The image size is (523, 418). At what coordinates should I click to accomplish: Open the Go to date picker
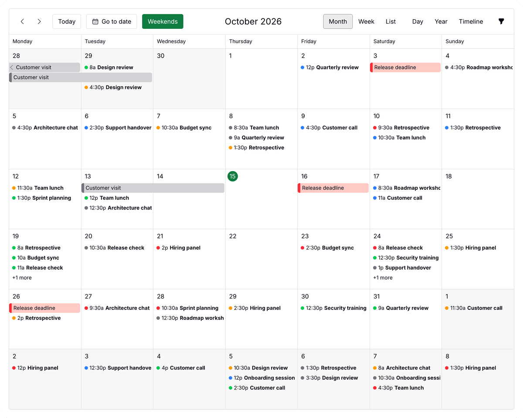point(112,21)
